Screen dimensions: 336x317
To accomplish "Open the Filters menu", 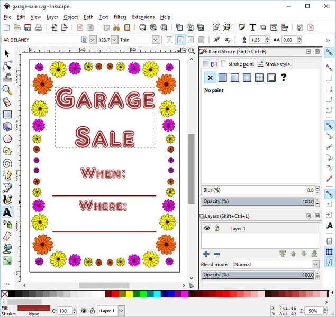I will (x=120, y=17).
